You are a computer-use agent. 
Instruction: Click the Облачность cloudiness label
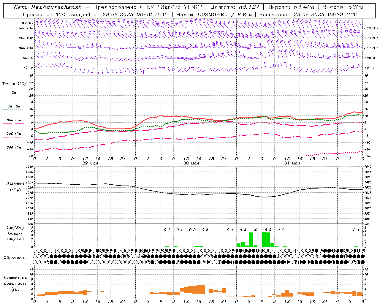point(15,257)
